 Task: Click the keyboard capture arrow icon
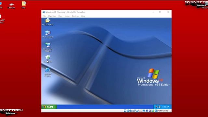click(156, 110)
